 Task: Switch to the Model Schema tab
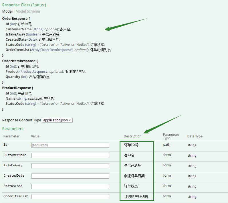pos(28,11)
